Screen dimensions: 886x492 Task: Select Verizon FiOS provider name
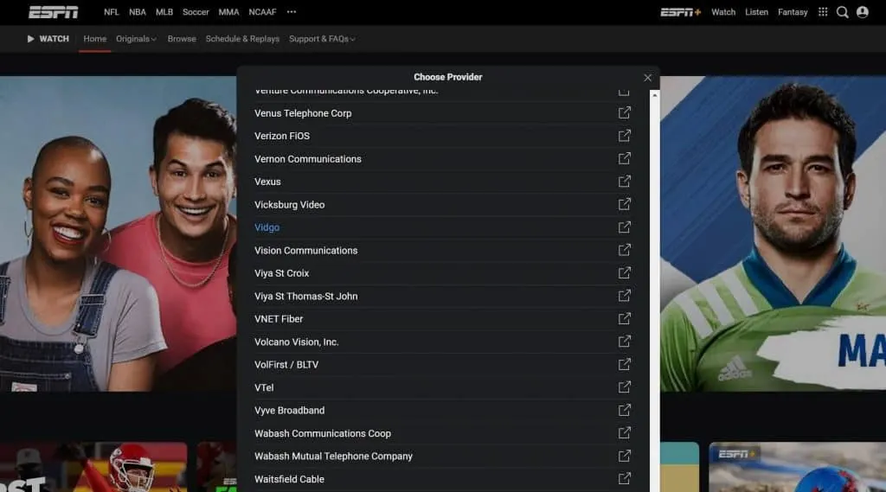pos(282,136)
